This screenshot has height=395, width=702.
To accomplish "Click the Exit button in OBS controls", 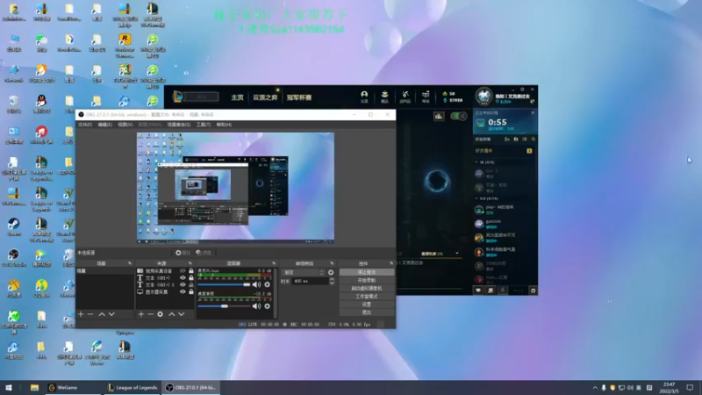I will point(367,312).
